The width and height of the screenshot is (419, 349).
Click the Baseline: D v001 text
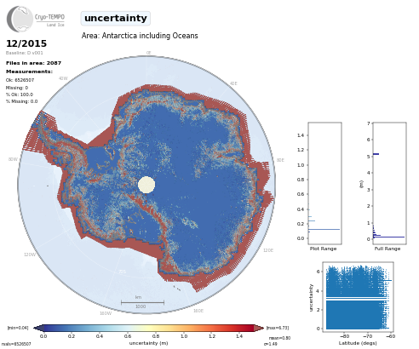click(x=25, y=53)
